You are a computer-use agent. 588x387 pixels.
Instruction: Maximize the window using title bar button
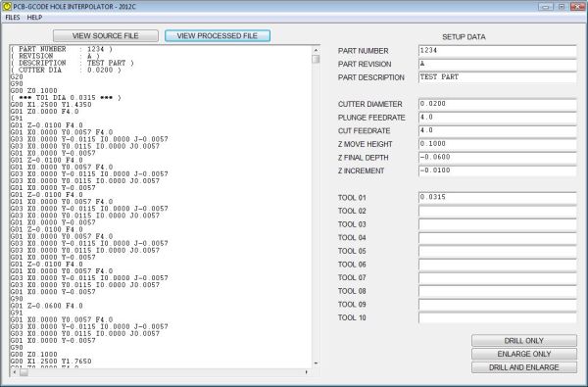pos(562,7)
